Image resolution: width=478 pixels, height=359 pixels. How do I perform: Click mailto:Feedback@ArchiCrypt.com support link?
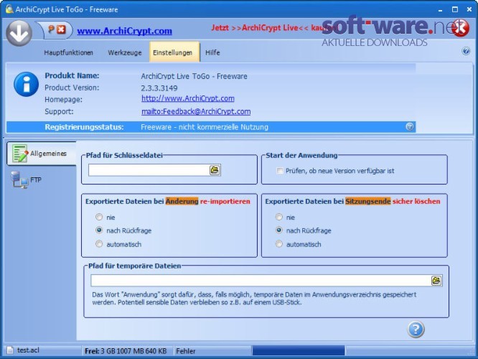point(196,111)
